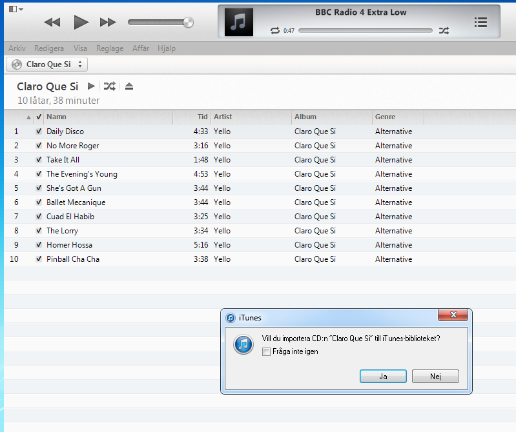Close the iTunes import dialog
The width and height of the screenshot is (516, 432).
[453, 315]
